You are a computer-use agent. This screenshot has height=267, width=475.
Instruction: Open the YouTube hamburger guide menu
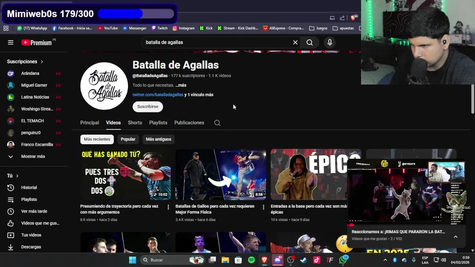(x=10, y=42)
